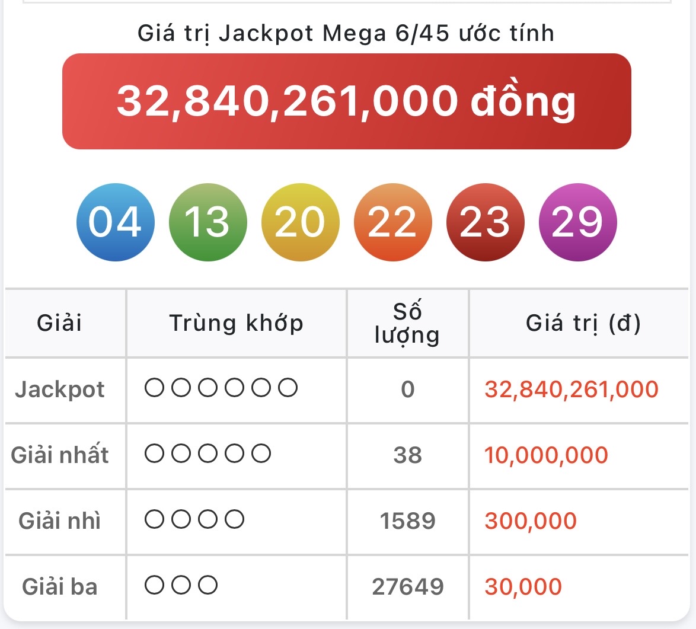Screen dimensions: 696x629
Task: Click the Jackpot value 32,840,261,000 in table
Action: (572, 389)
